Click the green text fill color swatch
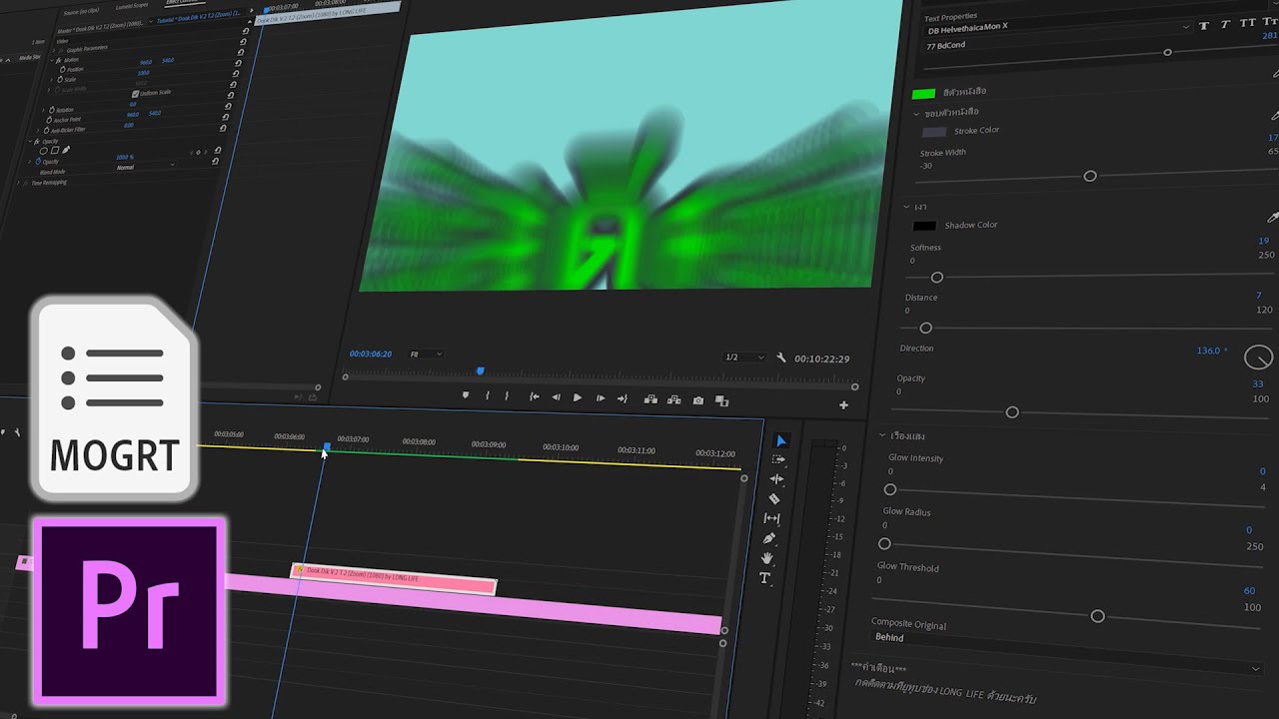Screen dimensions: 1279x719 click(x=923, y=94)
